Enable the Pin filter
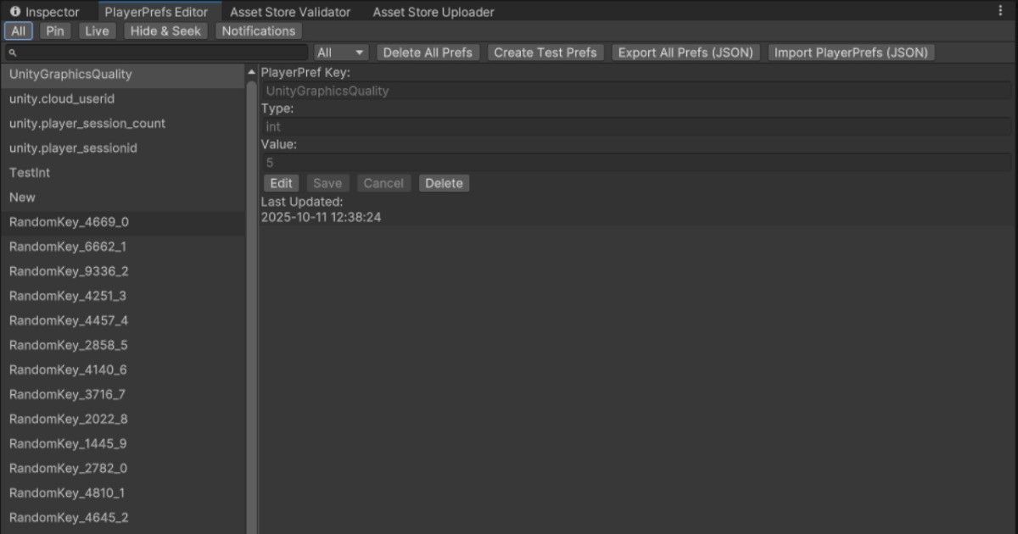 pos(55,31)
